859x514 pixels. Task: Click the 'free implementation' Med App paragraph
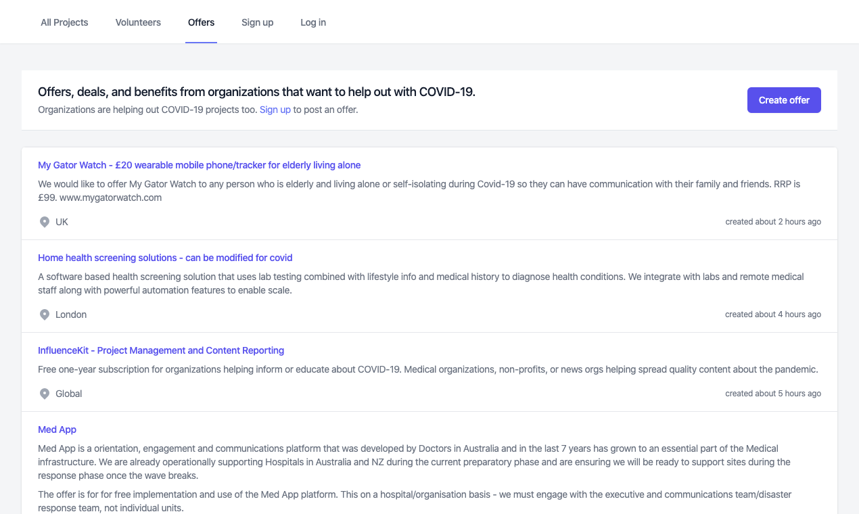pyautogui.click(x=415, y=501)
